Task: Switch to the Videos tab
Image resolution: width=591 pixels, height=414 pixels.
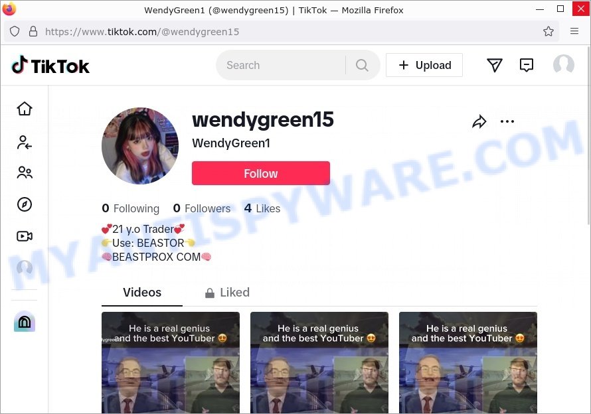Action: (142, 293)
